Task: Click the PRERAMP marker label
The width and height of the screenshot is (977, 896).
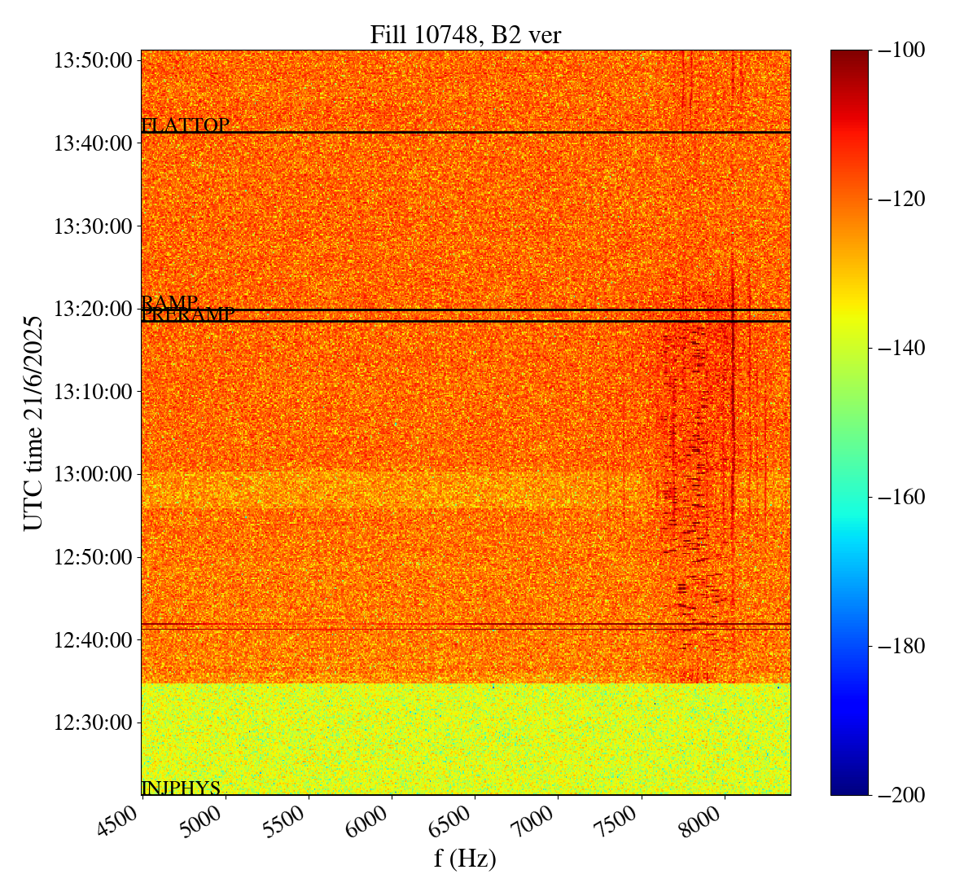Action: (x=188, y=315)
